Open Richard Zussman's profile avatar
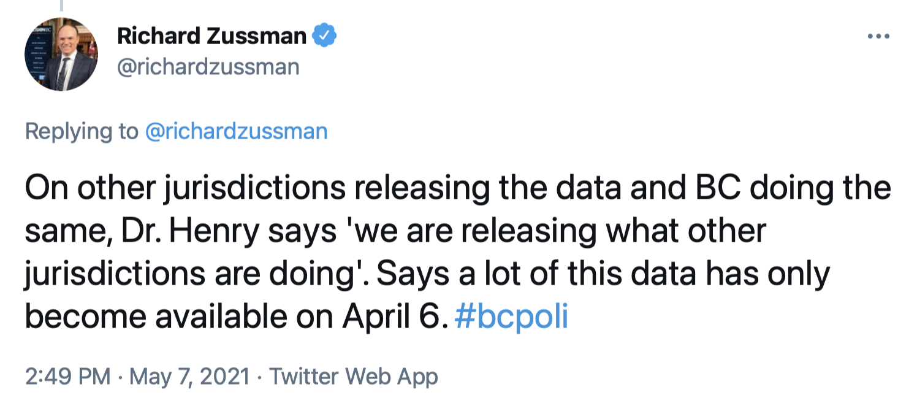The height and width of the screenshot is (411, 917). [61, 55]
